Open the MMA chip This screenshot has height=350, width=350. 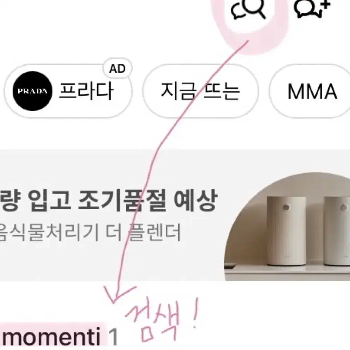click(310, 91)
